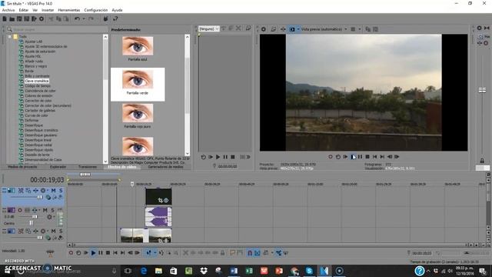Viewport: 492px width, 277px height.
Task: Click the open project folder icon
Action: [12, 18]
